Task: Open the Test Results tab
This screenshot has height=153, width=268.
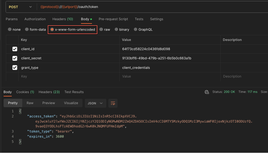Action: pyautogui.click(x=74, y=92)
